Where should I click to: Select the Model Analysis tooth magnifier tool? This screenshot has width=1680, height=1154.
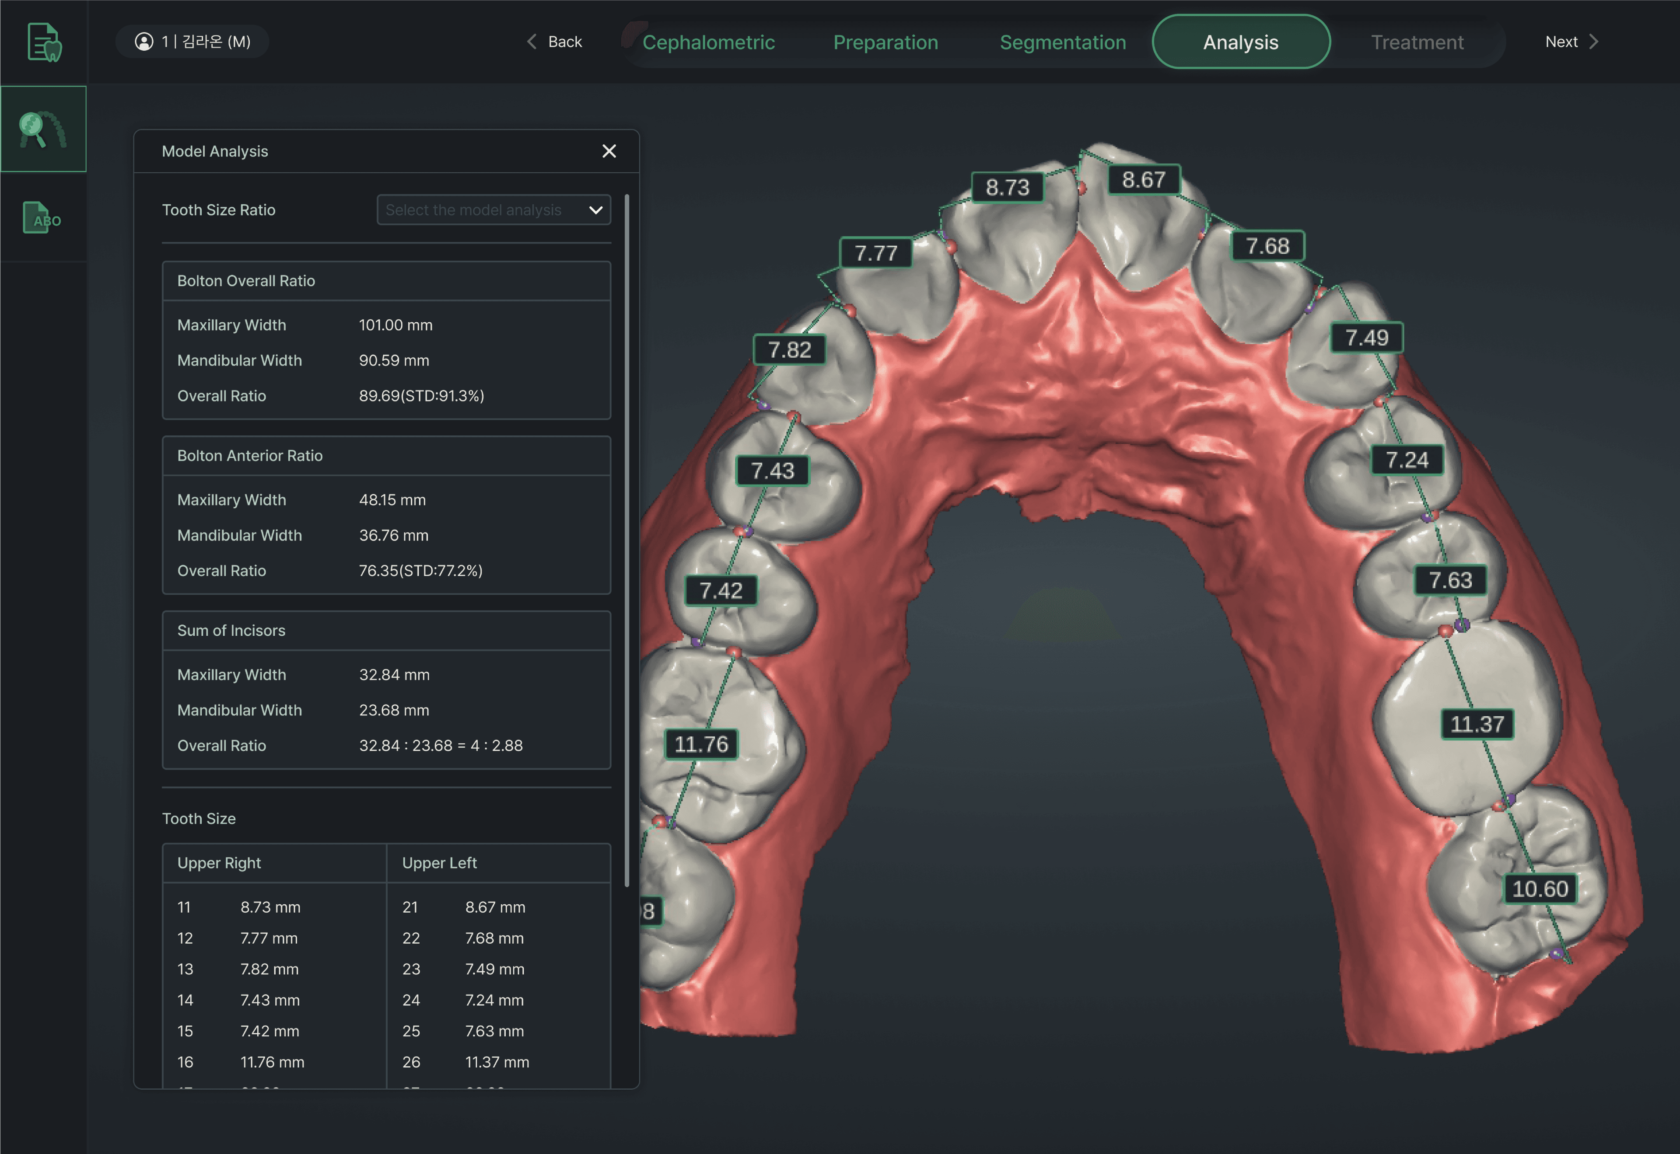[43, 129]
